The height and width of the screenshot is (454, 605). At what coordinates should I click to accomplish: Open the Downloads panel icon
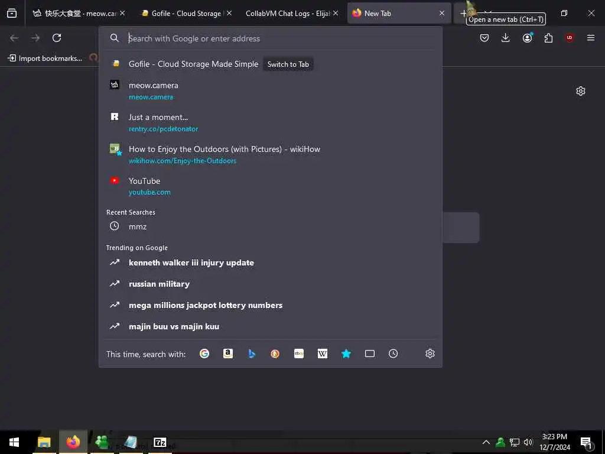tap(506, 38)
